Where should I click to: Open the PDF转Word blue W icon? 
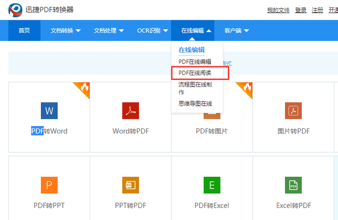(x=49, y=110)
